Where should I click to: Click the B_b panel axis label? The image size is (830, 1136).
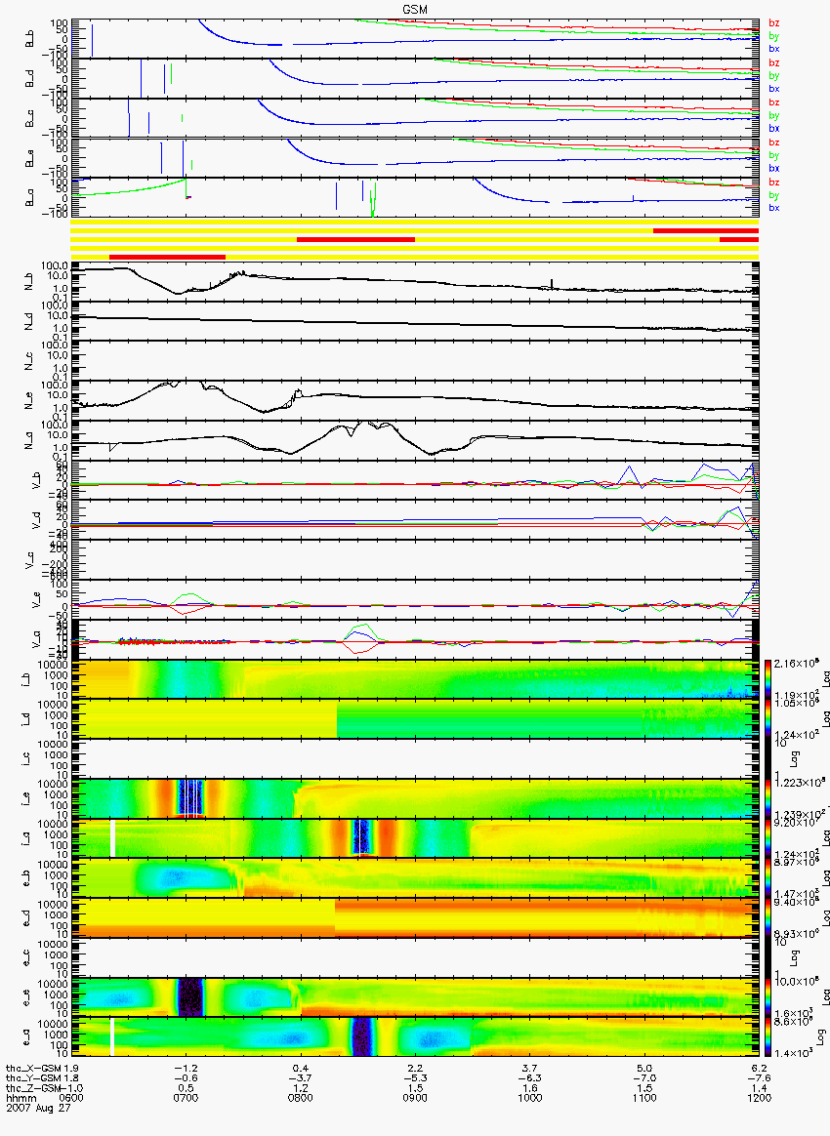(30, 38)
